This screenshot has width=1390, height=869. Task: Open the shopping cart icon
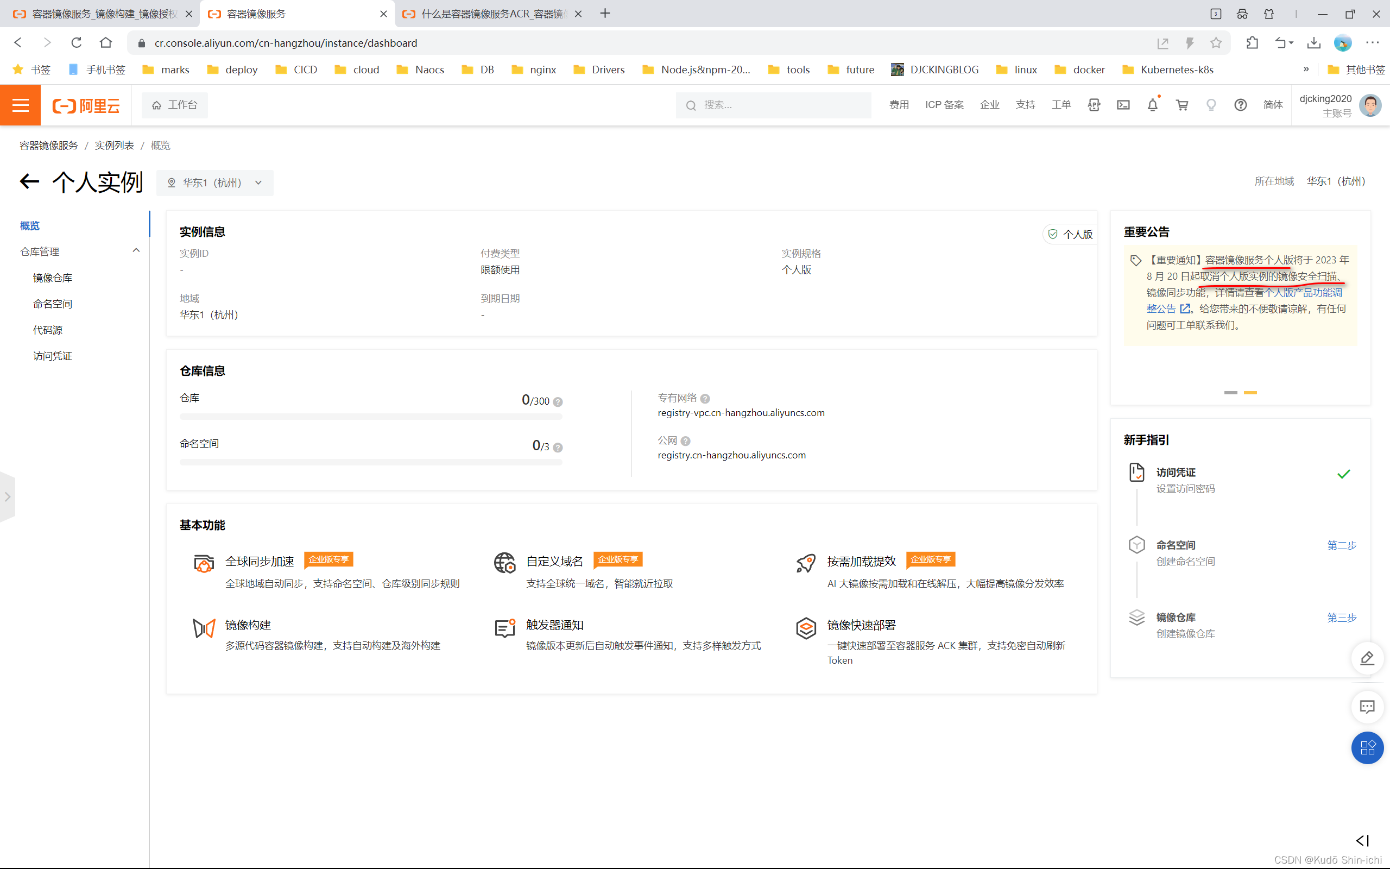coord(1181,105)
